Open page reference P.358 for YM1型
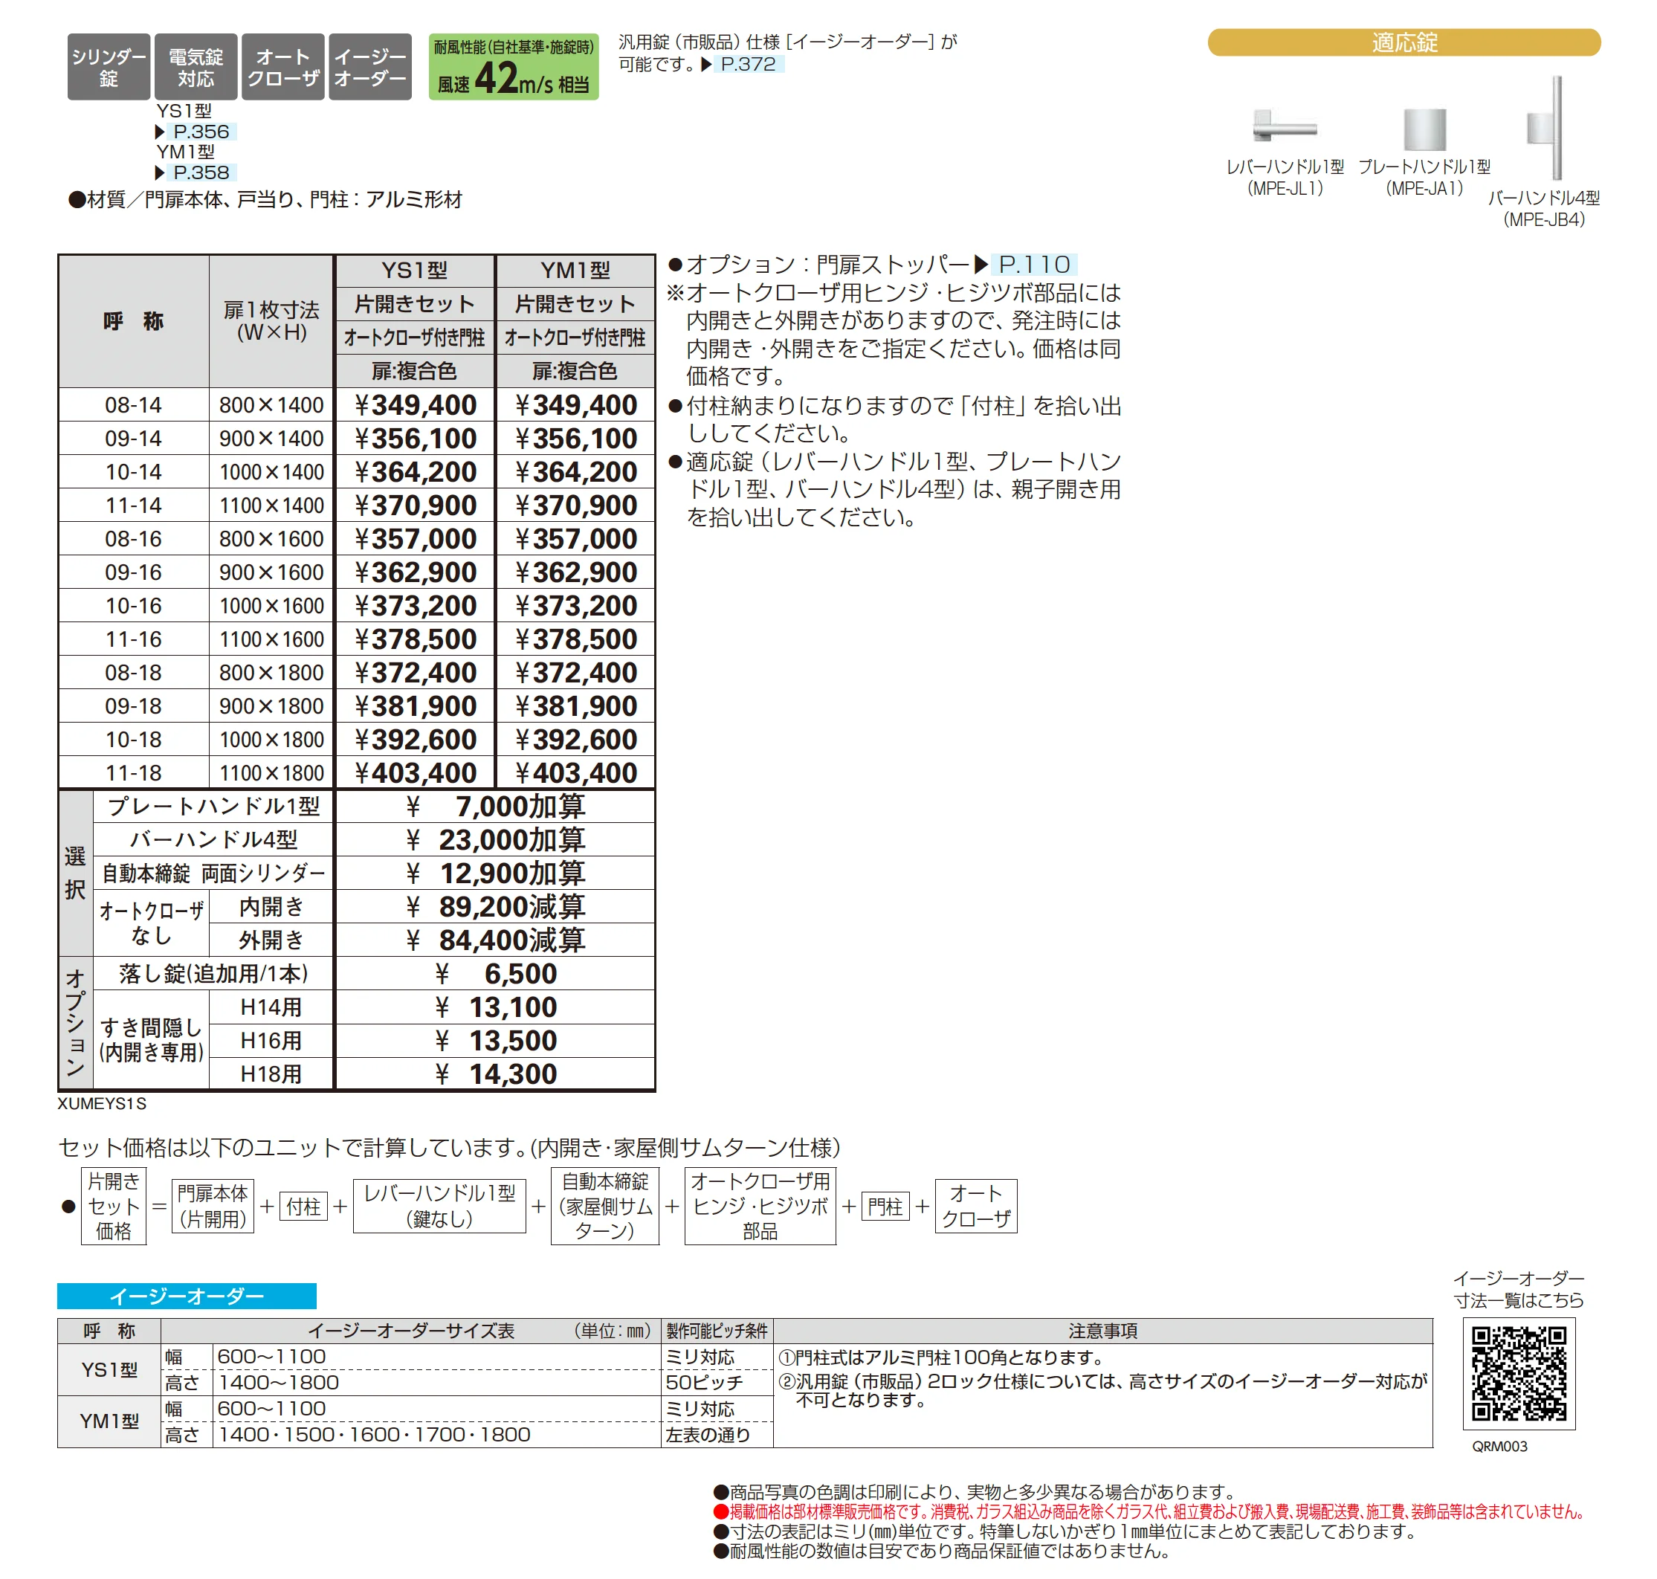The height and width of the screenshot is (1579, 1657). point(201,172)
